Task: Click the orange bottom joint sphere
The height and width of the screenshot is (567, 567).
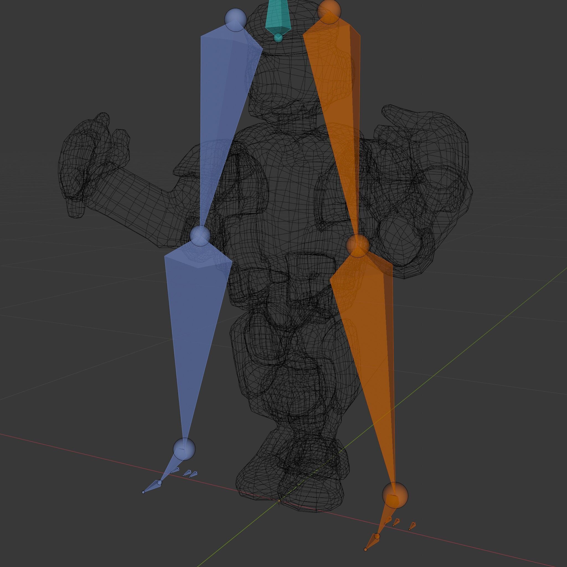Action: tap(395, 495)
